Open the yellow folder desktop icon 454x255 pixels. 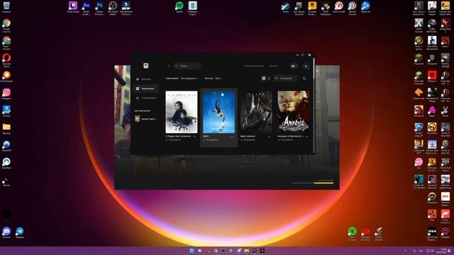[6, 129]
